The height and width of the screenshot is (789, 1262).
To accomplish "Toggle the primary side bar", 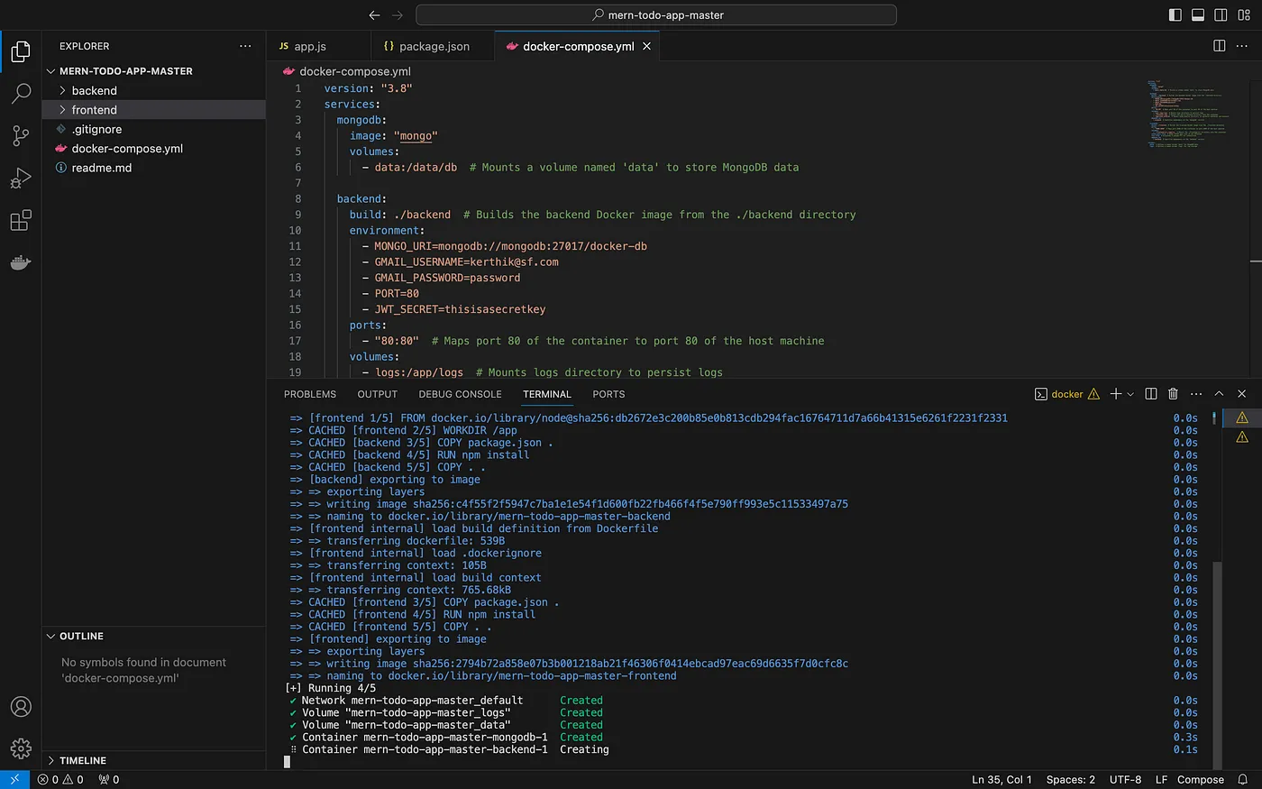I will pyautogui.click(x=1175, y=15).
